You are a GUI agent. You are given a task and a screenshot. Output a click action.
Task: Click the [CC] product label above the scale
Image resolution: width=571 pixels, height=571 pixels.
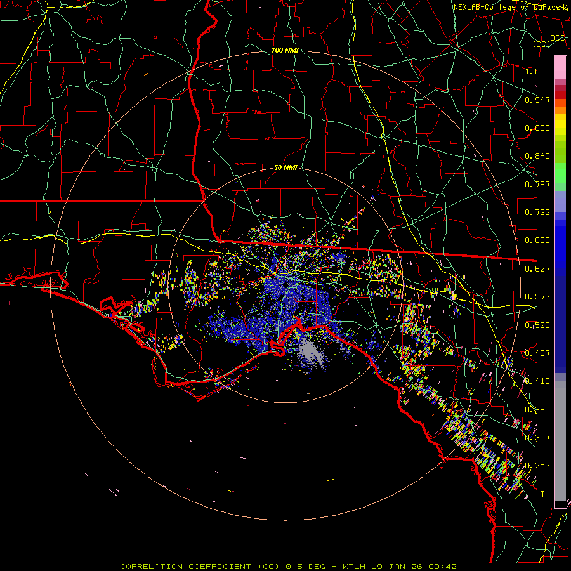(x=542, y=44)
